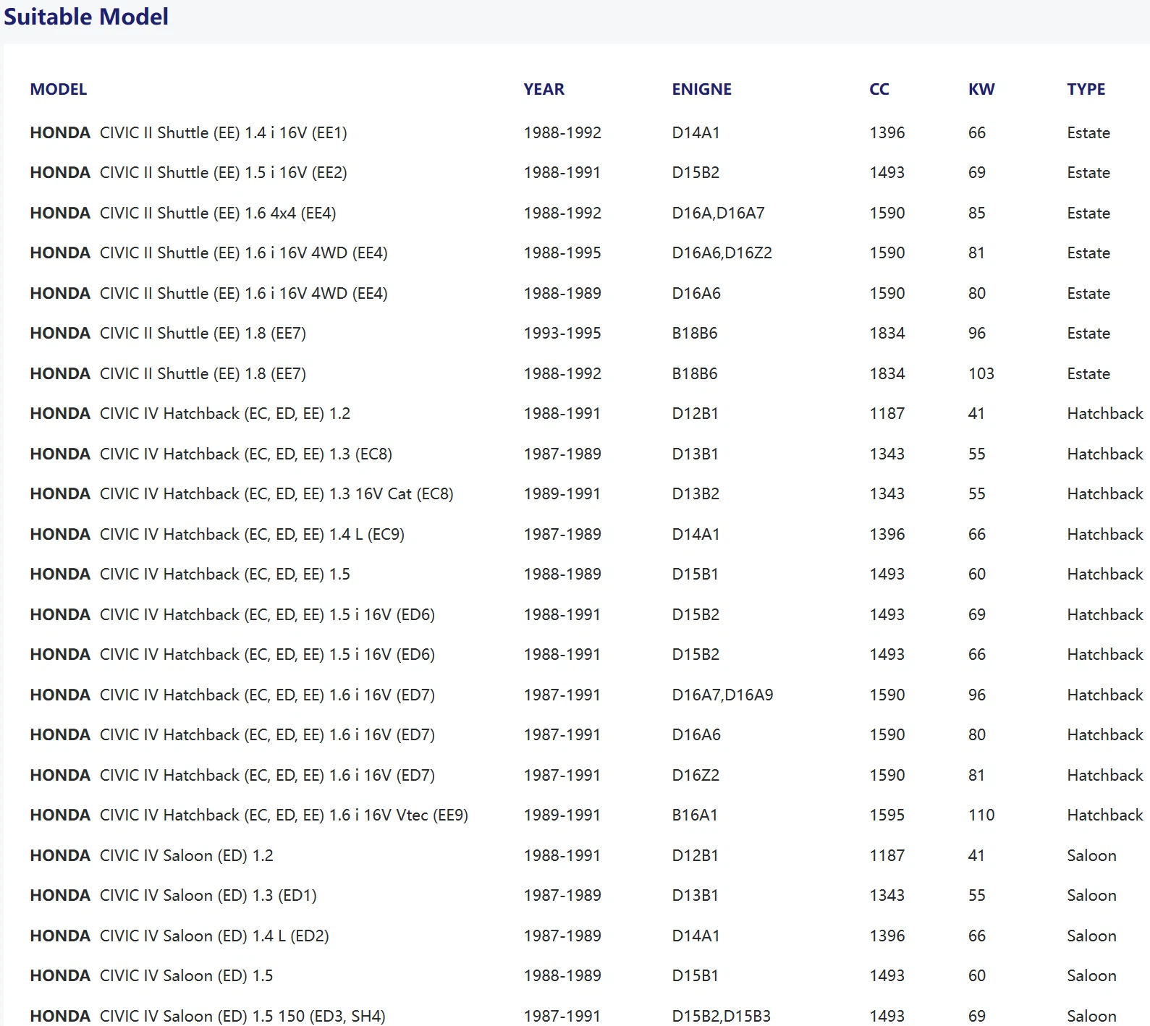Image resolution: width=1150 pixels, height=1026 pixels.
Task: Click engine cell 'B16A1'
Action: tap(695, 815)
